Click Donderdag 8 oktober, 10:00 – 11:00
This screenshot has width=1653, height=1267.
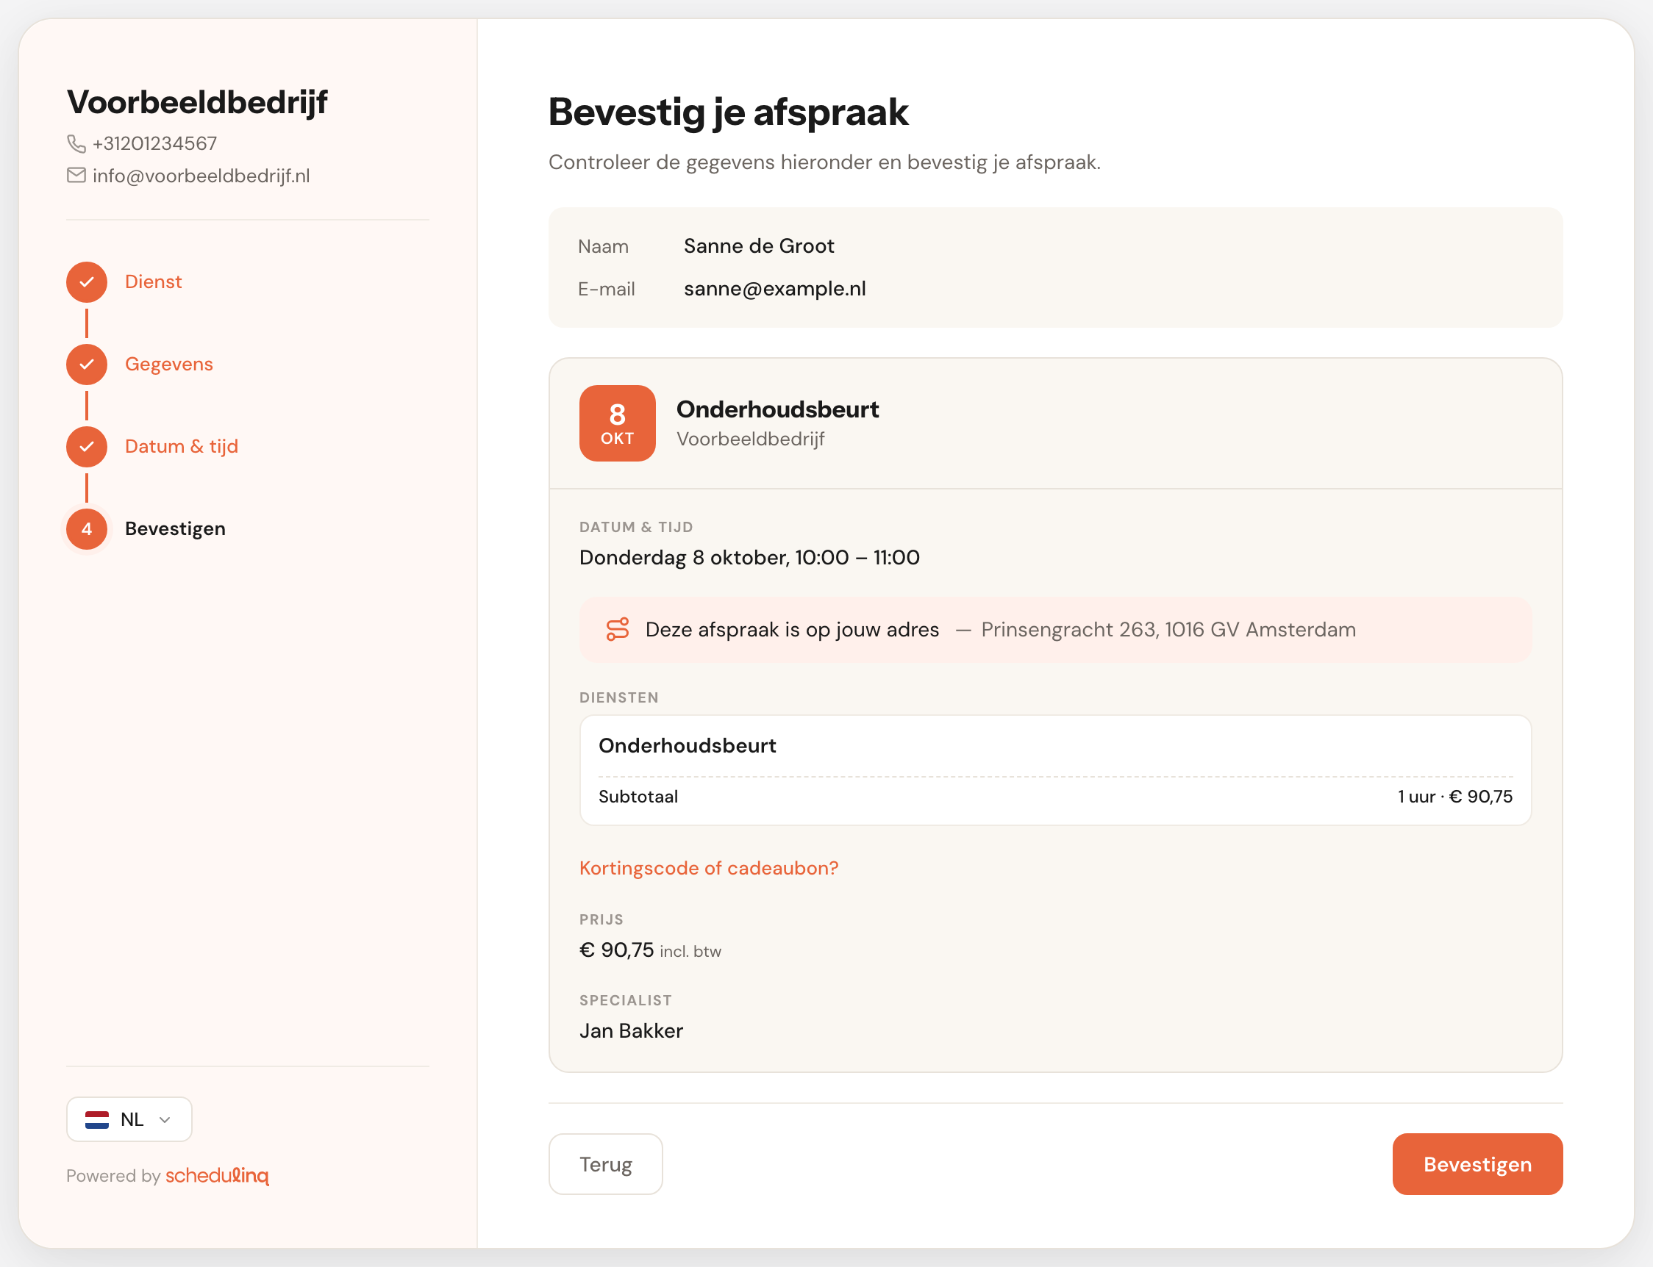749,557
